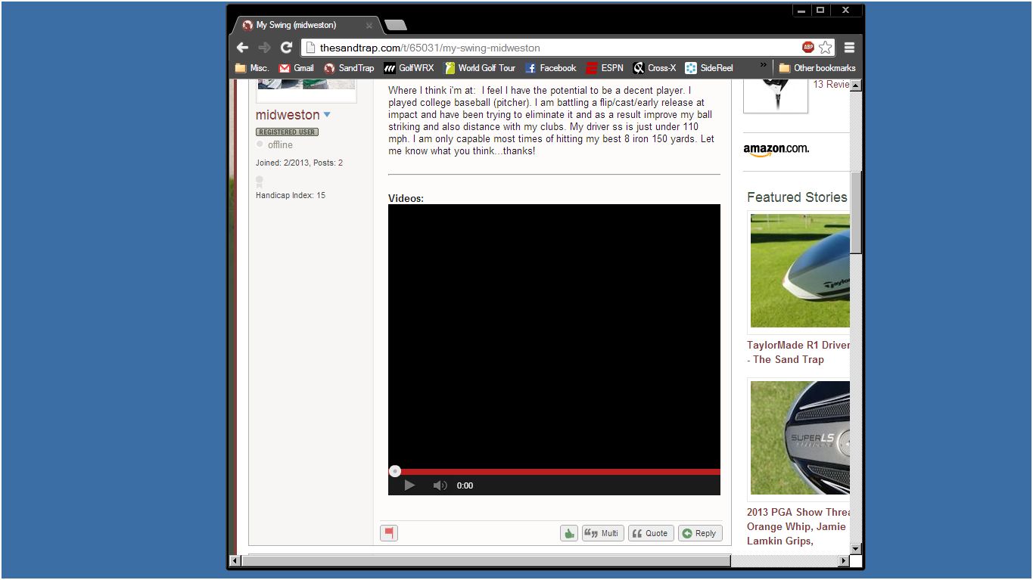This screenshot has height=580, width=1033.
Task: Click the video progress bar scrubber
Action: [x=395, y=471]
